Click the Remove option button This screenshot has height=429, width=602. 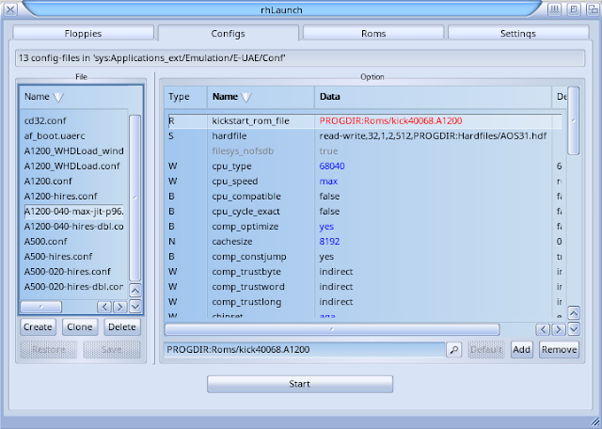(x=559, y=349)
